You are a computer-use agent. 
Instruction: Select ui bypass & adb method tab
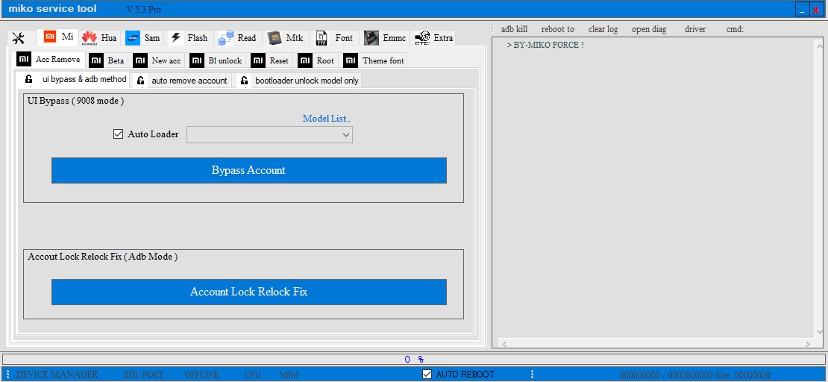(72, 79)
